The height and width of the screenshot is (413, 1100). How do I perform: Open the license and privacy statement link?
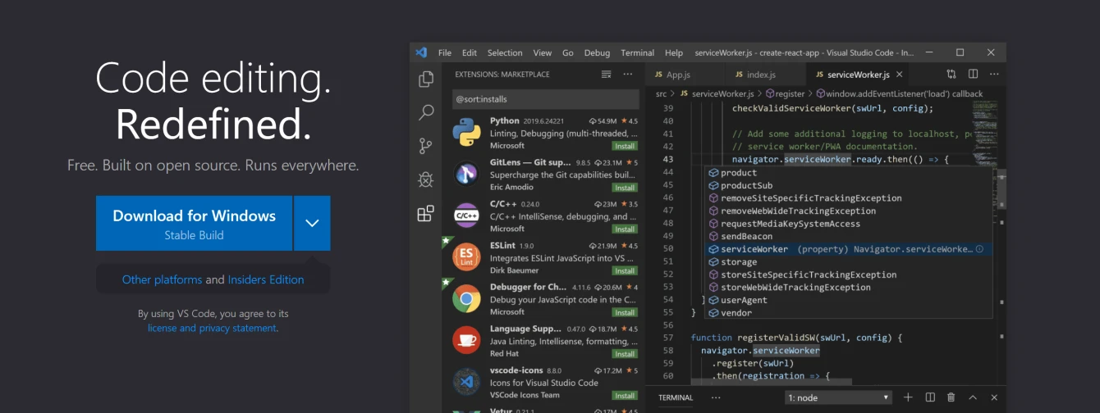[x=212, y=328]
